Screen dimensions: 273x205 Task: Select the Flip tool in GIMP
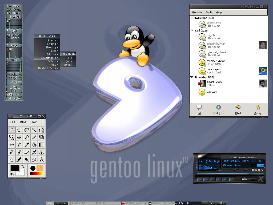pyautogui.click(x=12, y=144)
